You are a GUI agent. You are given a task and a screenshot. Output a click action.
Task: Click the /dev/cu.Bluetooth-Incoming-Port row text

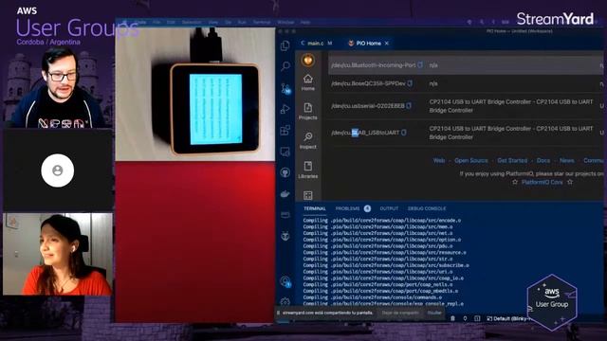point(373,65)
